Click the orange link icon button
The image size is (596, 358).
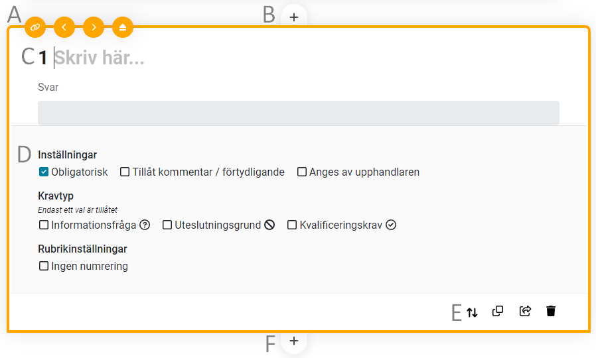35,27
